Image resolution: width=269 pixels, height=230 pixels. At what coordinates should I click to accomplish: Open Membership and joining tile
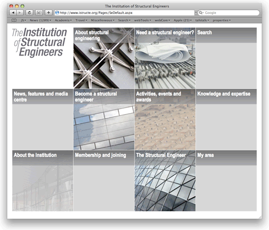(x=104, y=180)
